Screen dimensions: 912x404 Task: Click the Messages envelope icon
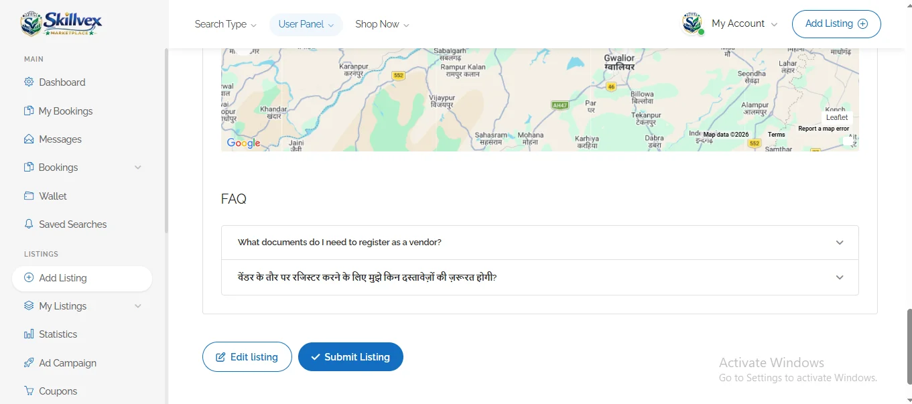point(29,139)
